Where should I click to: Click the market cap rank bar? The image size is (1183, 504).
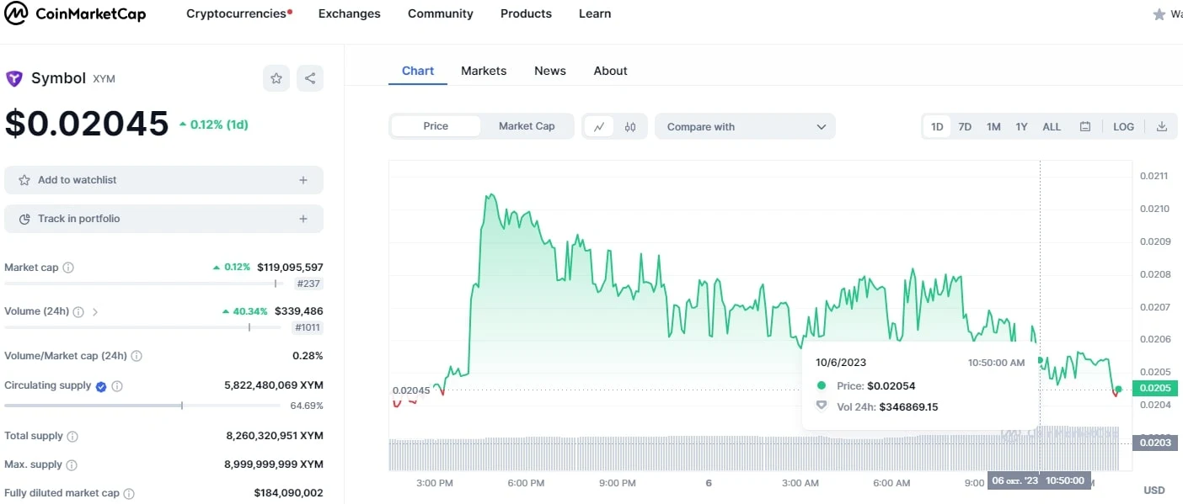pos(142,284)
